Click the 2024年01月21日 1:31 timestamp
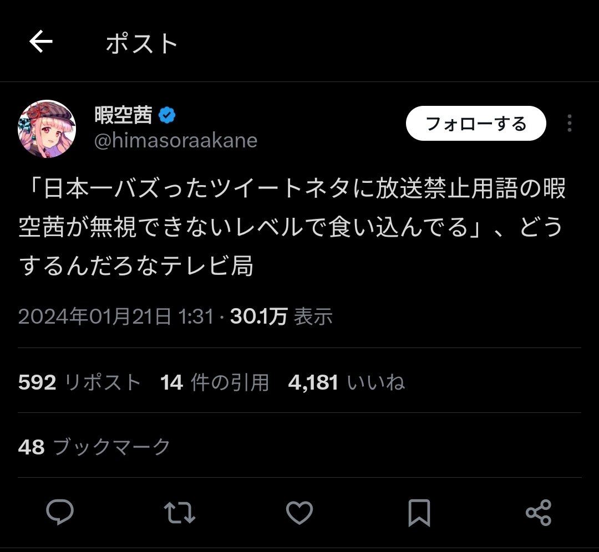 (x=116, y=316)
